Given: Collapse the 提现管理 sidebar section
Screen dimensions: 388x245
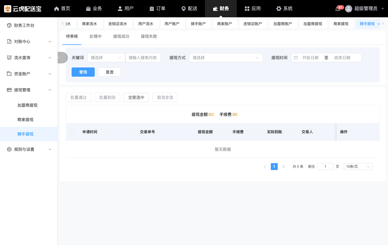Looking at the screenshot, I should [x=29, y=90].
